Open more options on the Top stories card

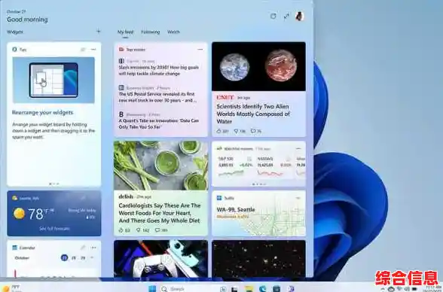pyautogui.click(x=200, y=50)
